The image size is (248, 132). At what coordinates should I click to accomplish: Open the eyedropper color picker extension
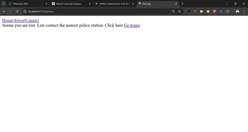click(189, 11)
